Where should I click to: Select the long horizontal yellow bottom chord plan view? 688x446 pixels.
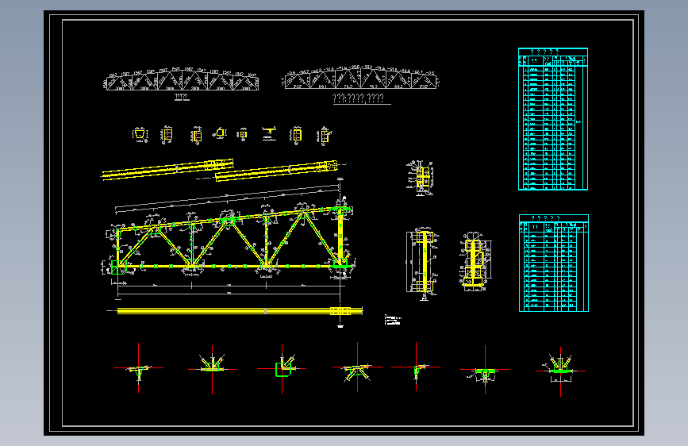click(x=240, y=311)
